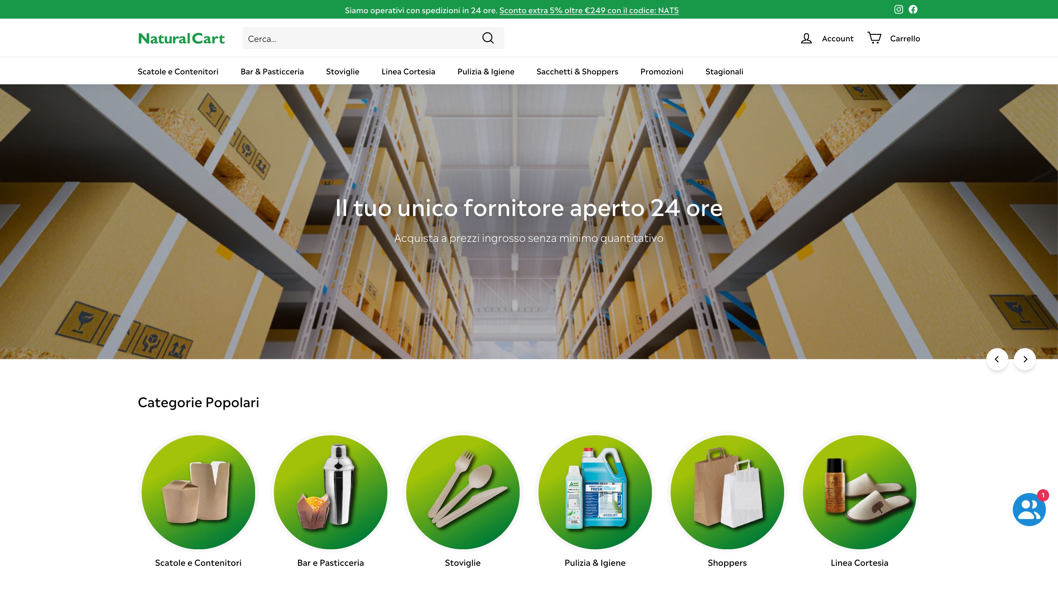The height and width of the screenshot is (595, 1058).
Task: Open the Scatole e Contenitori dropdown menu
Action: pos(178,71)
